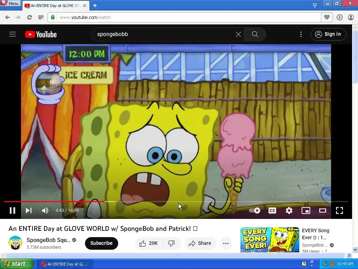
Task: Open SpongeBob channel avatar
Action: point(15,243)
